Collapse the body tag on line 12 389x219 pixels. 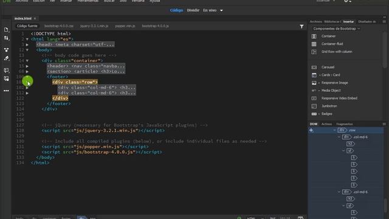pyautogui.click(x=27, y=50)
